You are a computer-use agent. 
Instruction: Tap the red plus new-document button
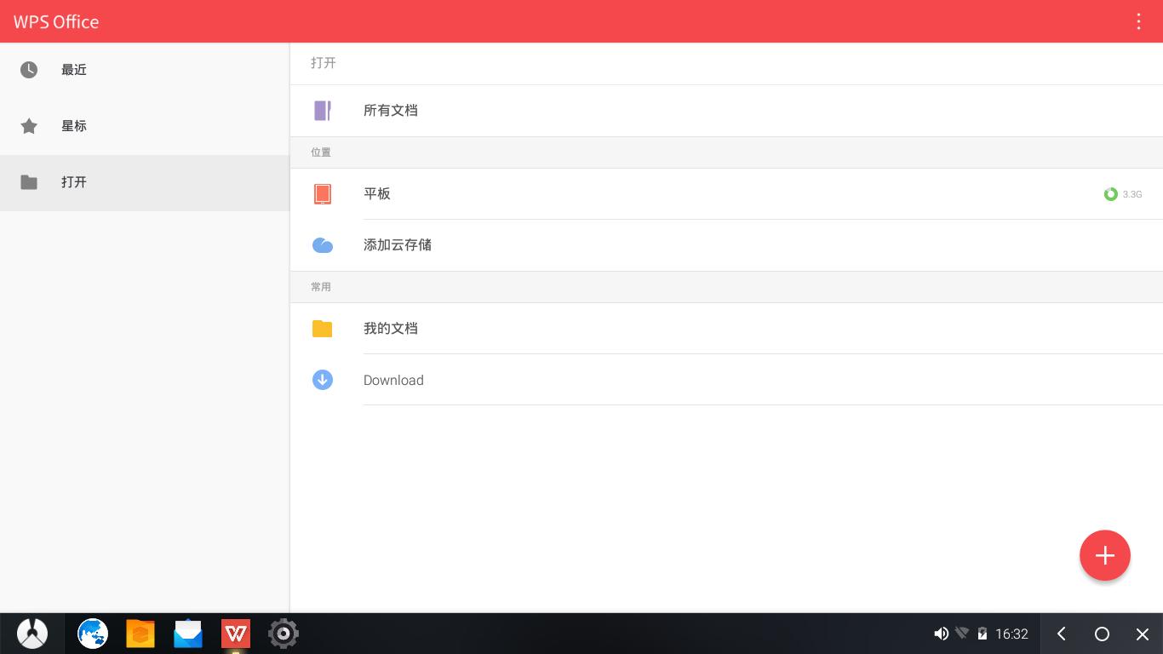1105,555
